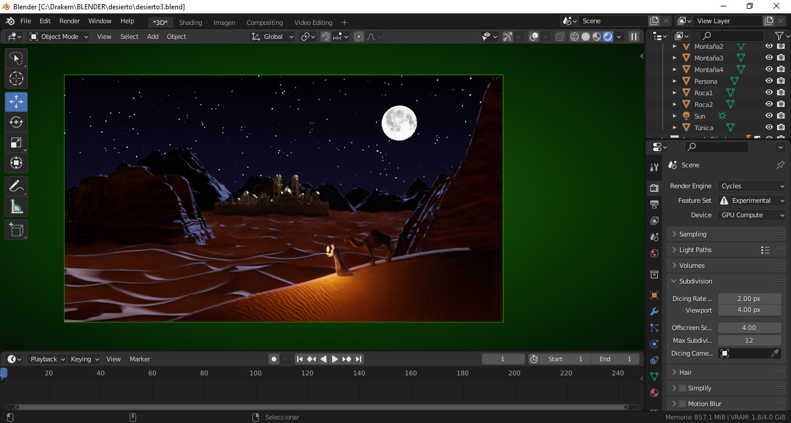Screen dimensions: 791x423
Task: Open the Output properties tab
Action: (654, 204)
